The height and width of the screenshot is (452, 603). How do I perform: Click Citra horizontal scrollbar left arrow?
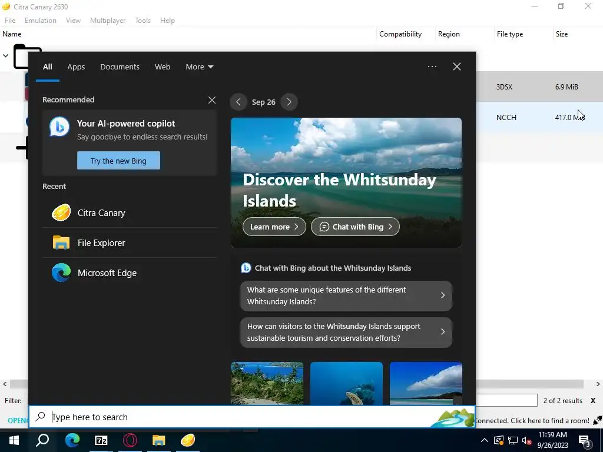coord(5,384)
